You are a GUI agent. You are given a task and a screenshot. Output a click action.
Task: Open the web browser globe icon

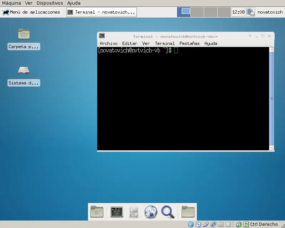tap(151, 212)
